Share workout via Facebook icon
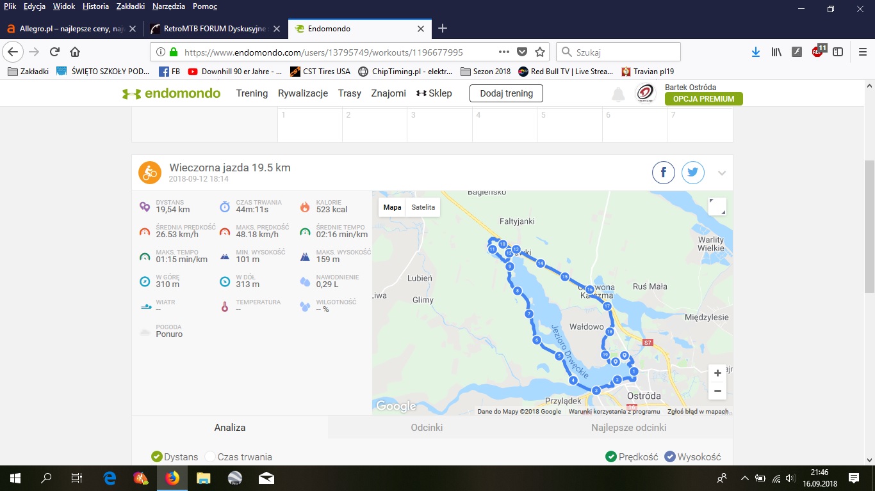 (x=664, y=173)
